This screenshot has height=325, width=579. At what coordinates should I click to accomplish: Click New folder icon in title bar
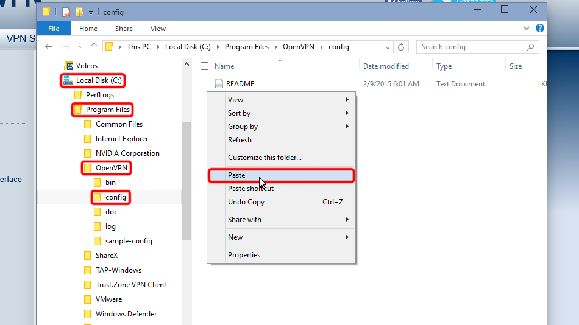point(79,12)
